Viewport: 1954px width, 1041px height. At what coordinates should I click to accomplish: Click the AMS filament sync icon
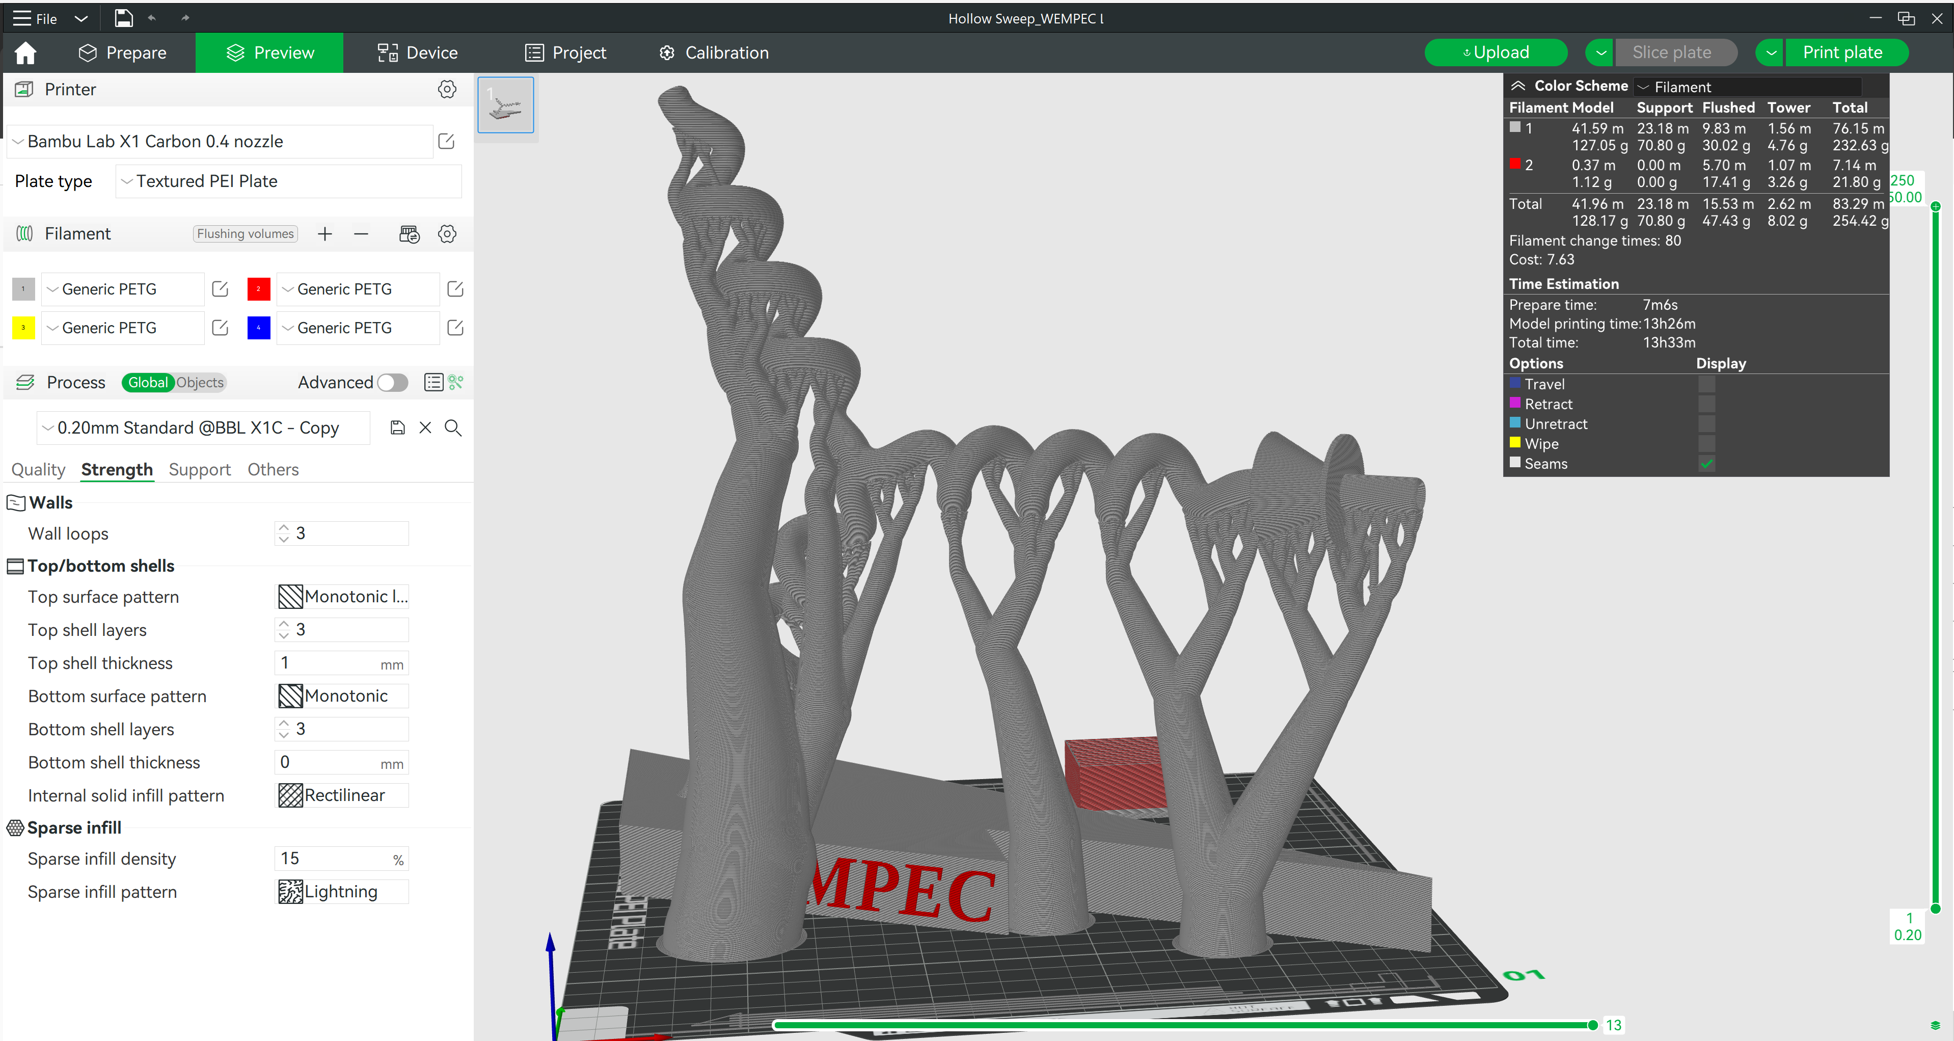tap(409, 234)
